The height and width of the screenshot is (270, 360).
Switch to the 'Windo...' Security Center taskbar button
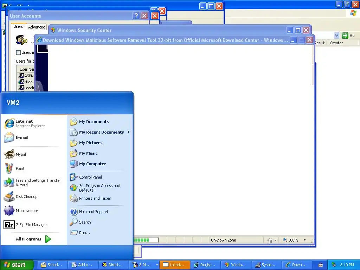point(236,265)
